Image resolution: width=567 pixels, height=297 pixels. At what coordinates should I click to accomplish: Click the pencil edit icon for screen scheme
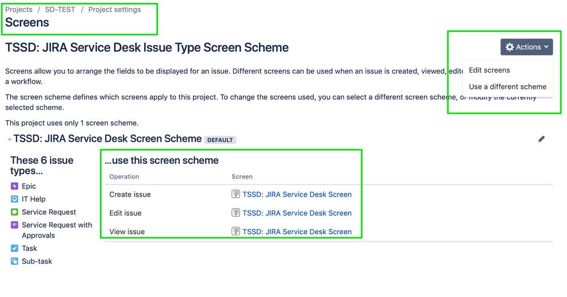tap(541, 139)
